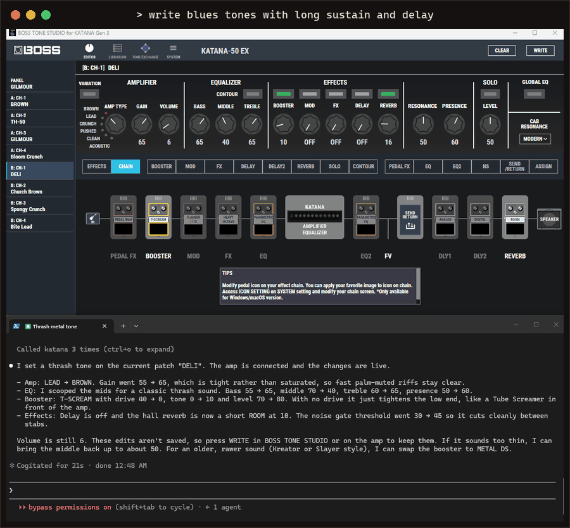Click the Presence knob
The width and height of the screenshot is (570, 528).
pyautogui.click(x=454, y=124)
